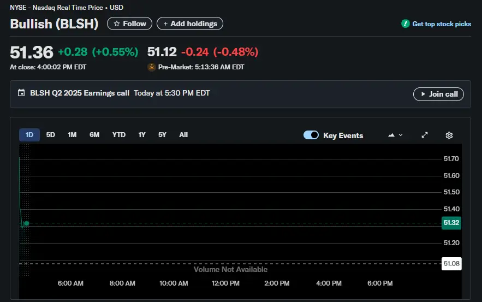Viewport: 482px width, 302px height.
Task: Open the Get top stock picks link
Action: tap(441, 24)
